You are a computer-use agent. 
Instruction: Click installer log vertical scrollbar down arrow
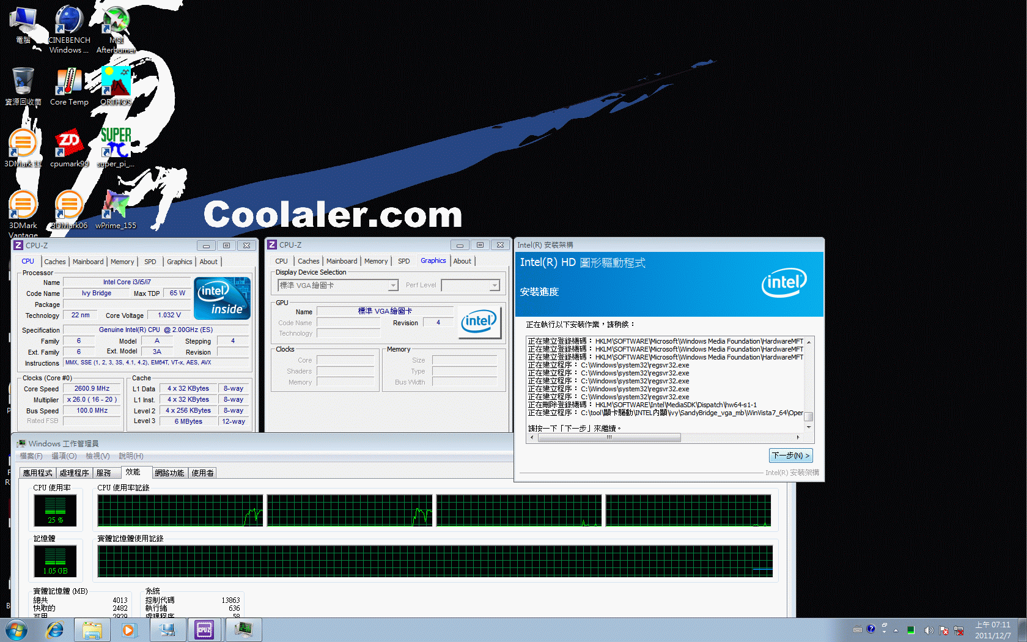pyautogui.click(x=809, y=427)
